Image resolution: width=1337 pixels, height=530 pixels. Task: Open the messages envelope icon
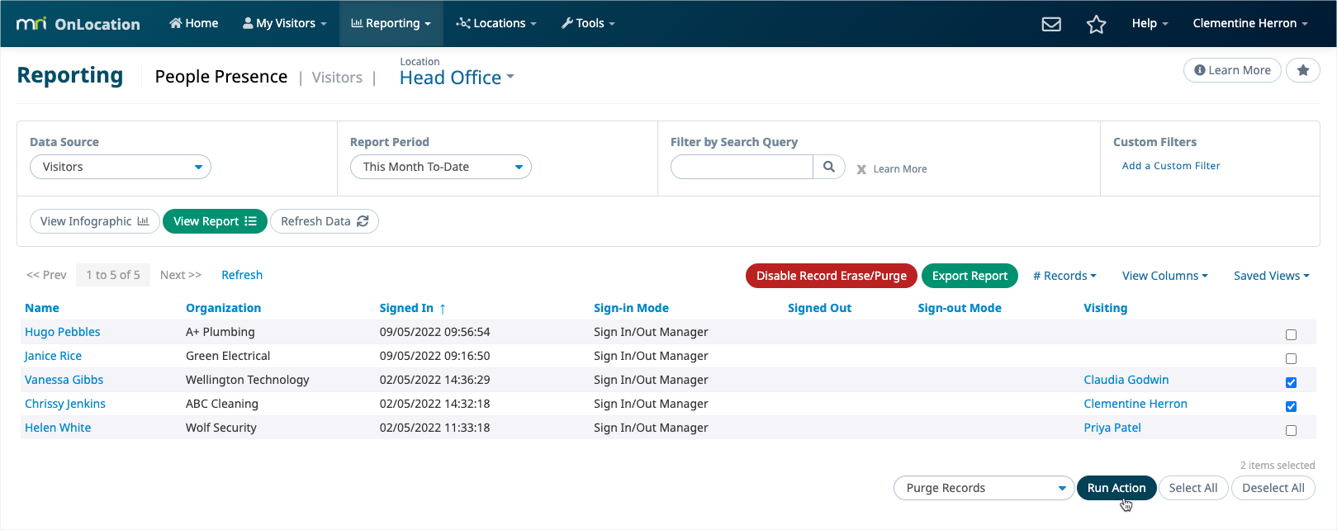click(x=1051, y=24)
